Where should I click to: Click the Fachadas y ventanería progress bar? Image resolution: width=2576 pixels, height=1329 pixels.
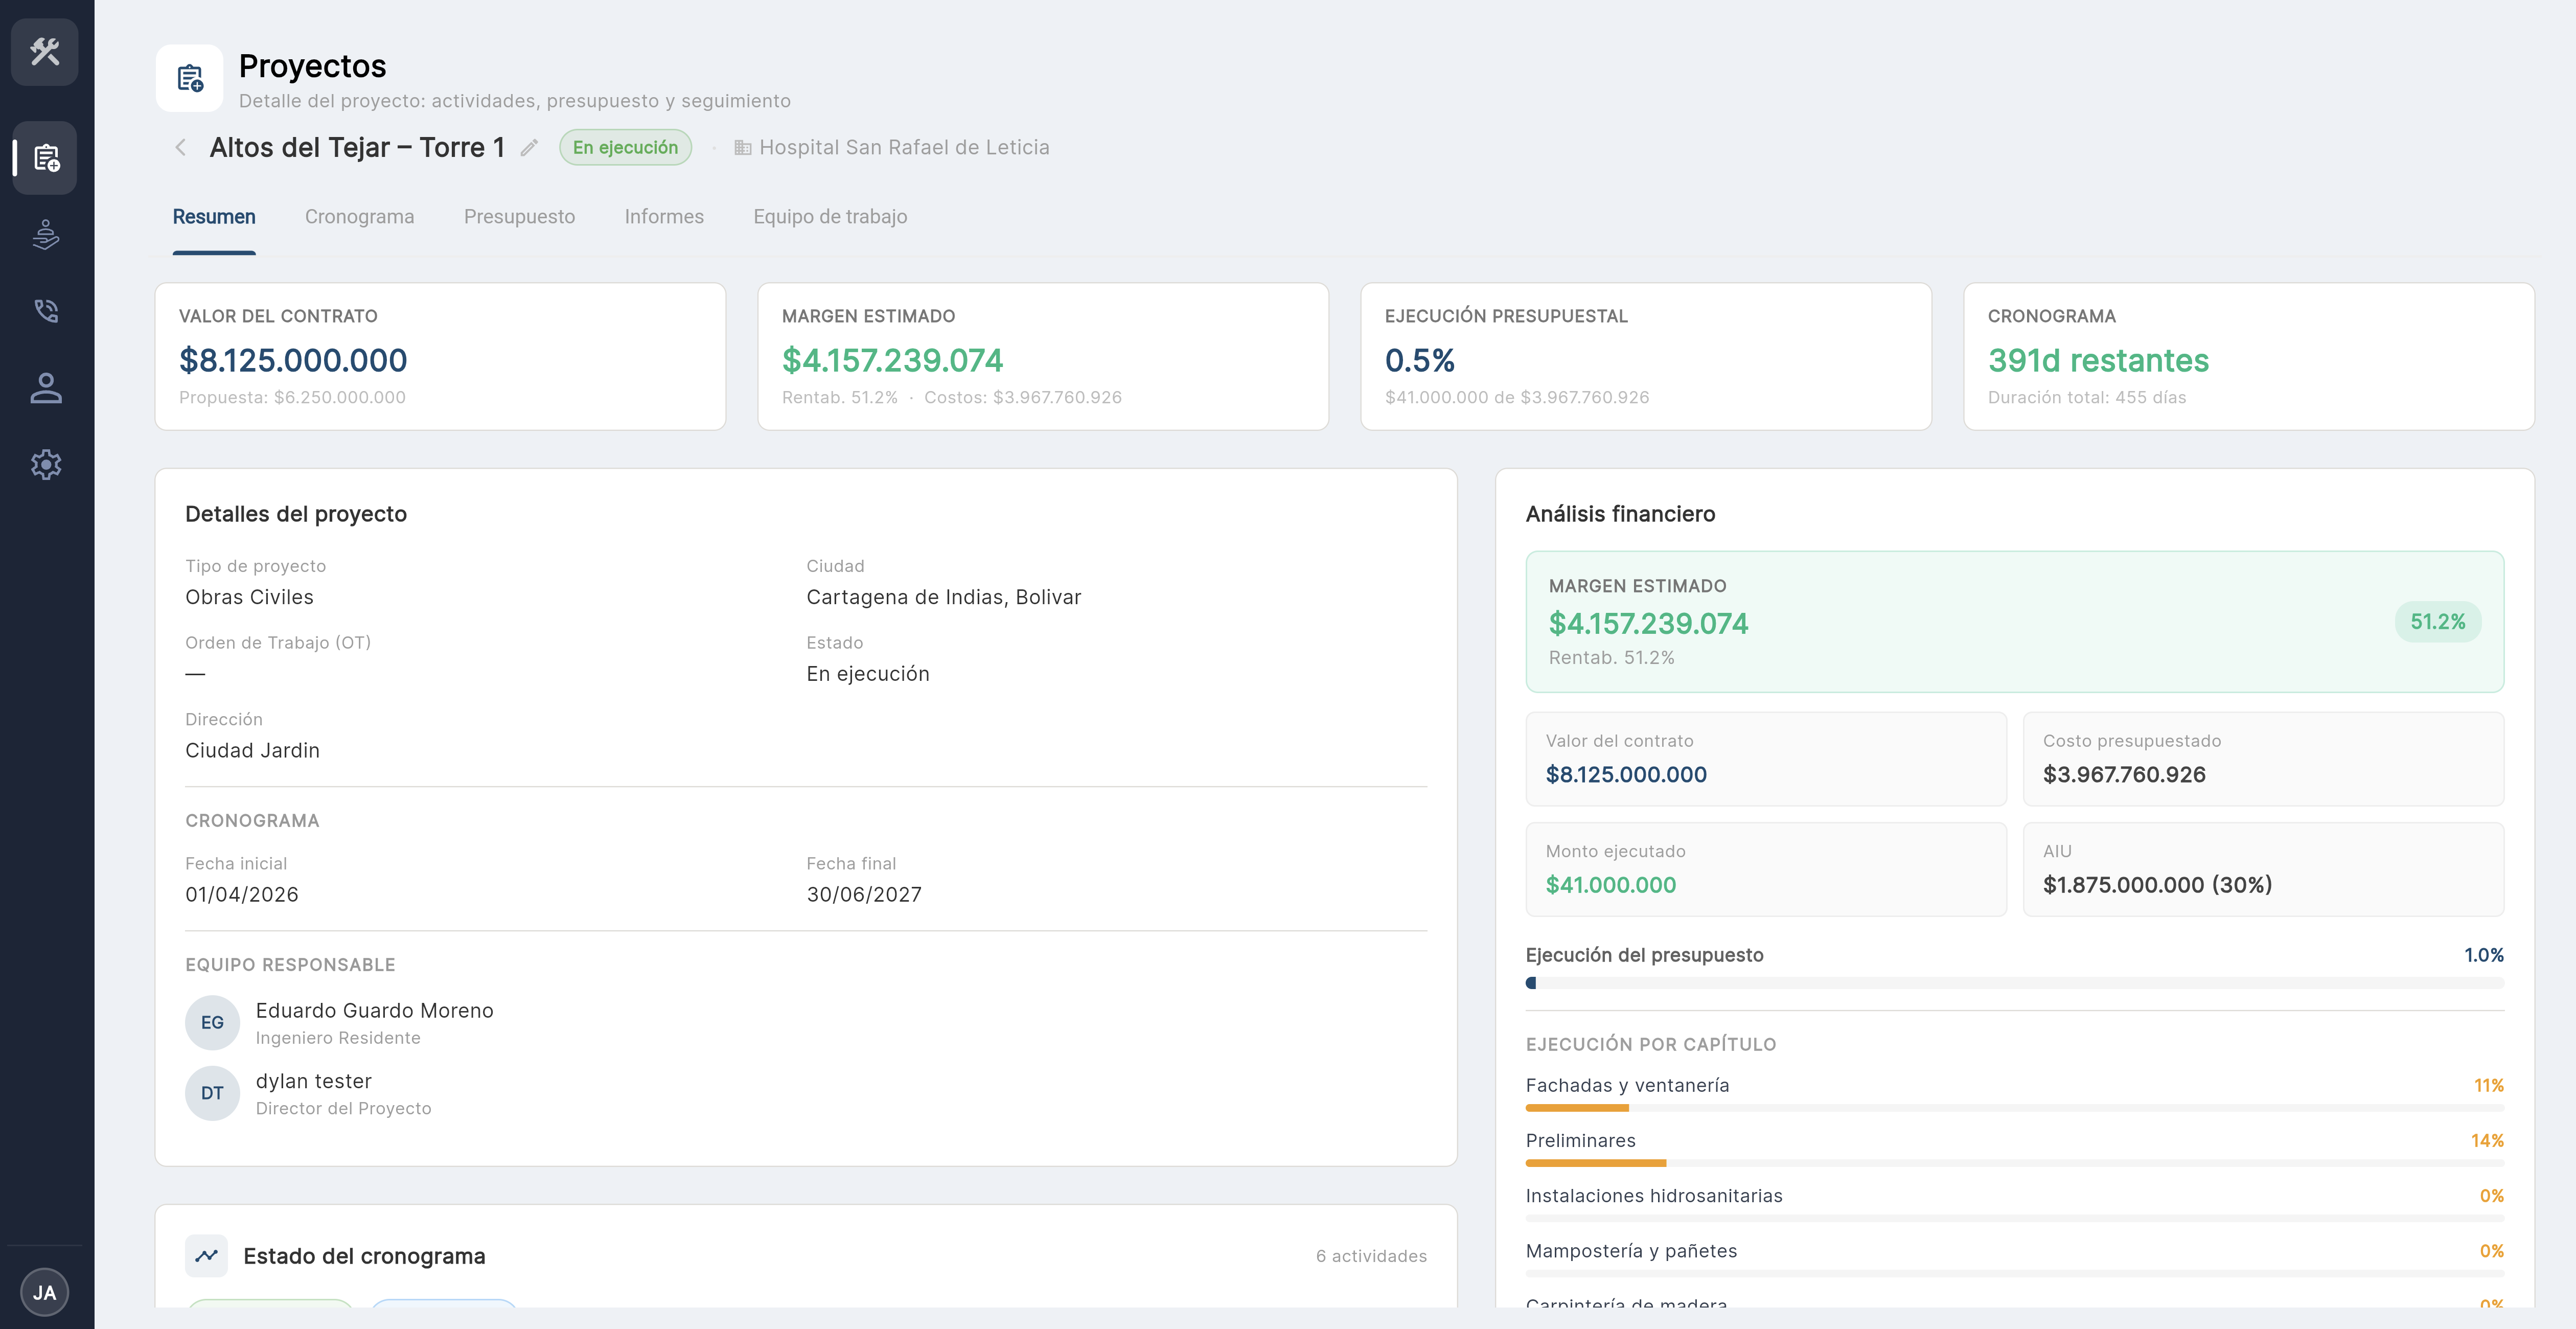click(x=2015, y=1108)
